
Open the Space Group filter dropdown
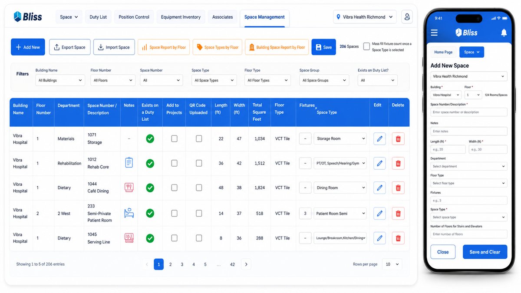pos(324,80)
